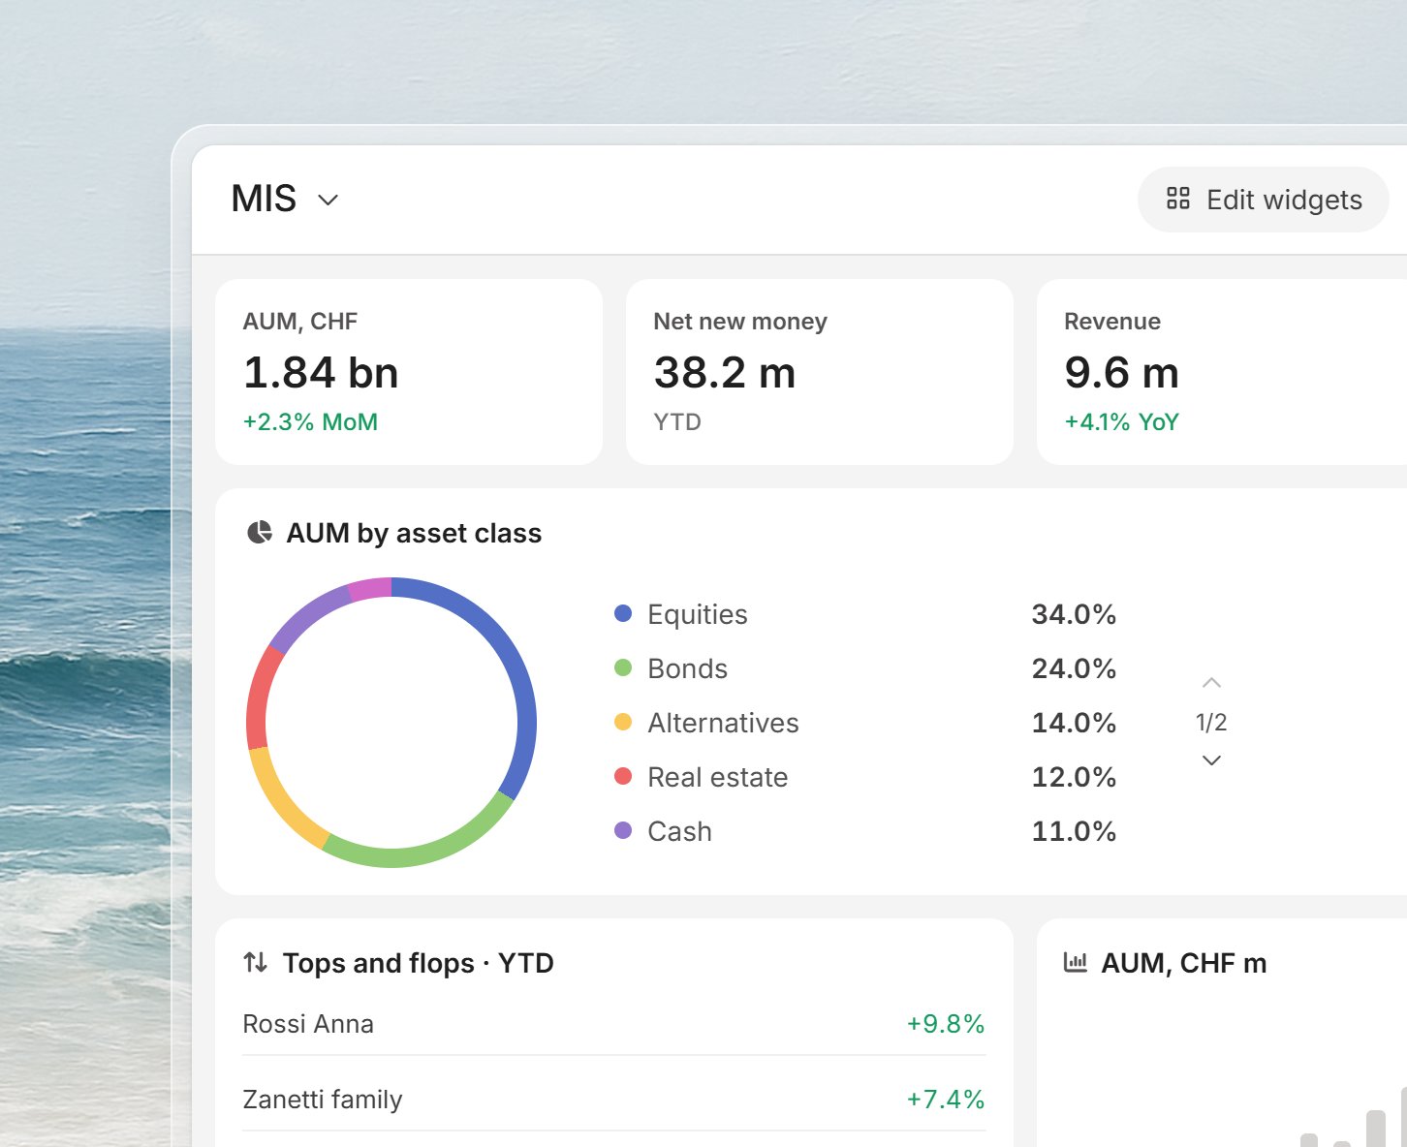1407x1147 pixels.
Task: Click the AUM by asset class heading
Action: click(x=414, y=534)
